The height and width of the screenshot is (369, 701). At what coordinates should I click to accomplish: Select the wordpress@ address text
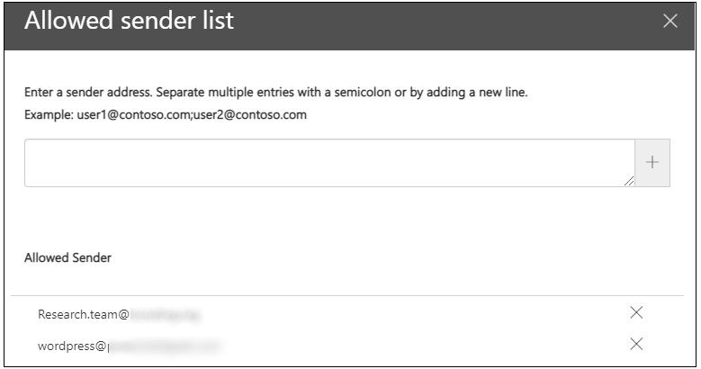click(x=72, y=345)
